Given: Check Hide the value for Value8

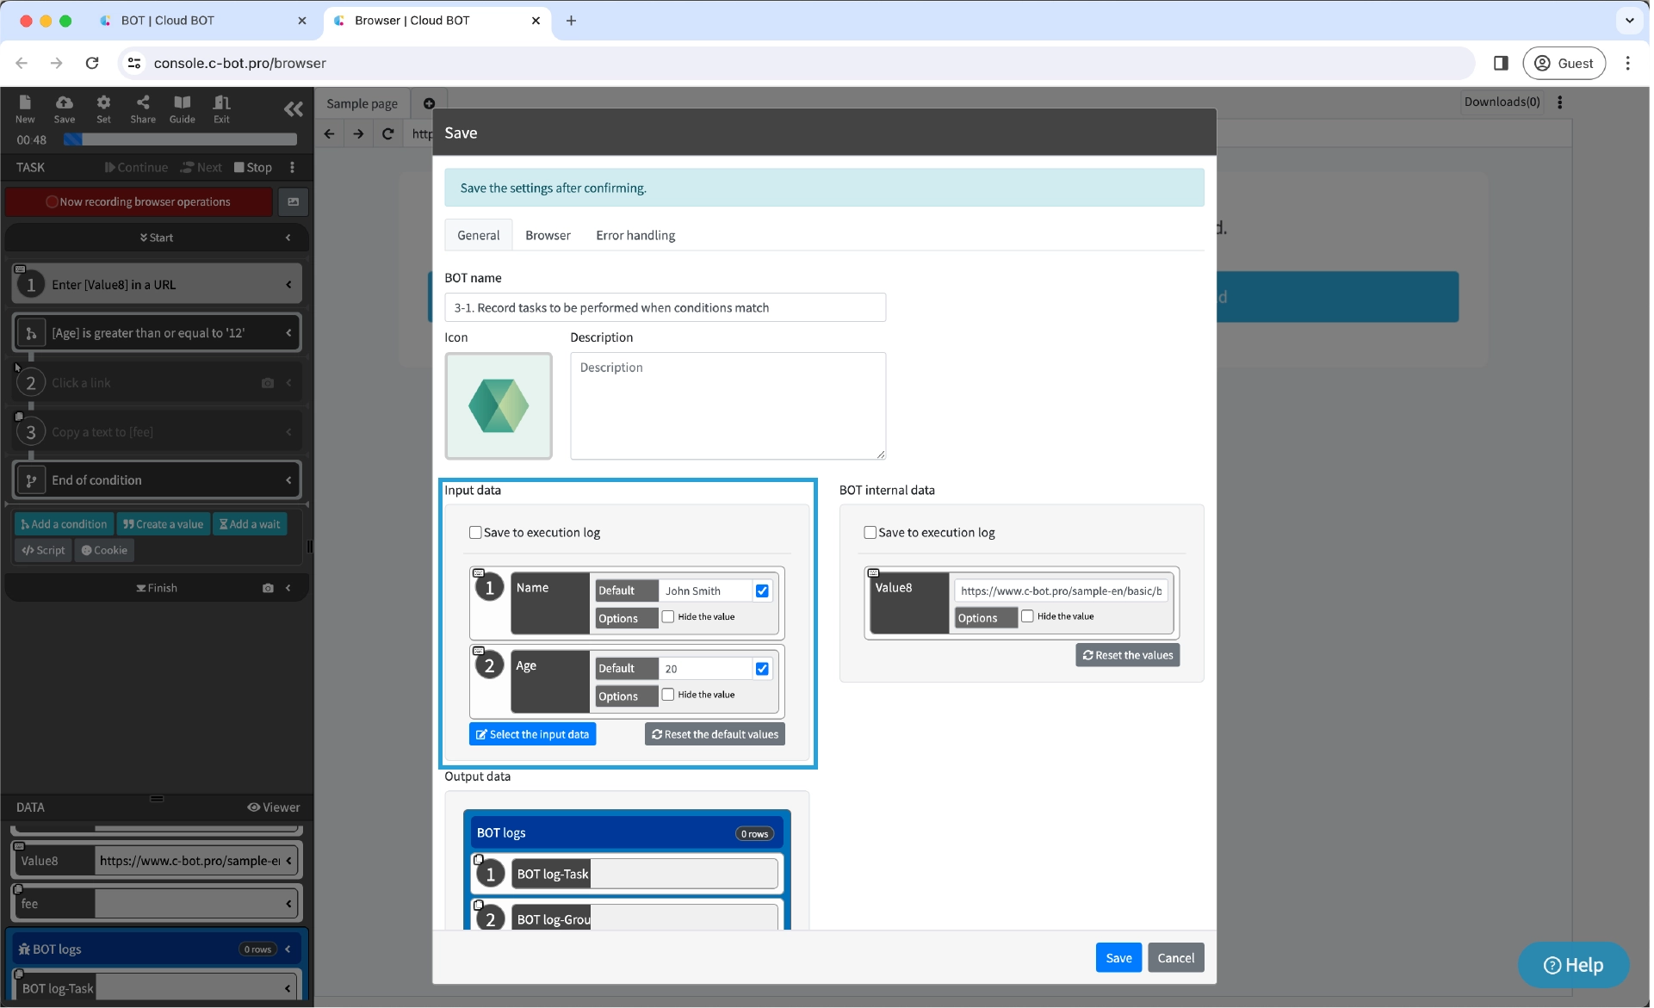Looking at the screenshot, I should 1027,616.
